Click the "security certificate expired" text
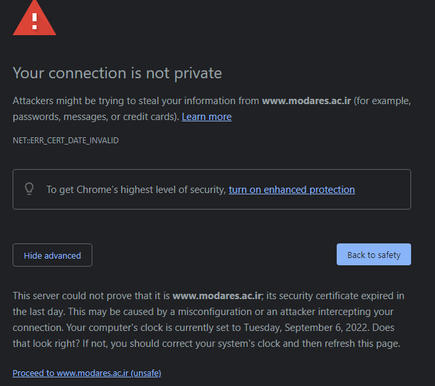435x386 pixels. click(x=330, y=296)
